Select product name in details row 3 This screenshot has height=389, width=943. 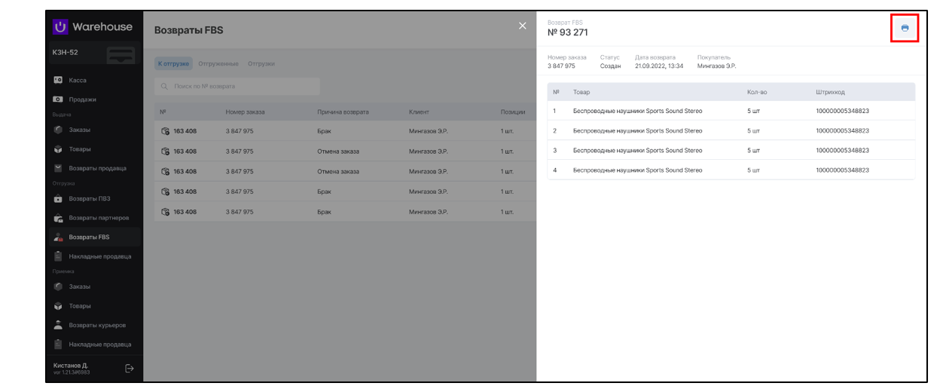click(637, 150)
